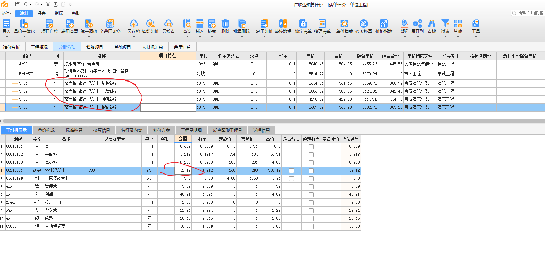Click the 删除 trash icon
This screenshot has height=255, width=545.
pyautogui.click(x=225, y=24)
